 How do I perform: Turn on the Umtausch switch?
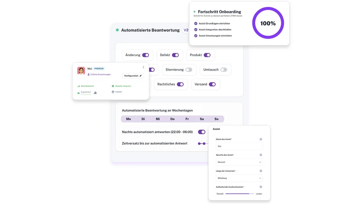[224, 70]
